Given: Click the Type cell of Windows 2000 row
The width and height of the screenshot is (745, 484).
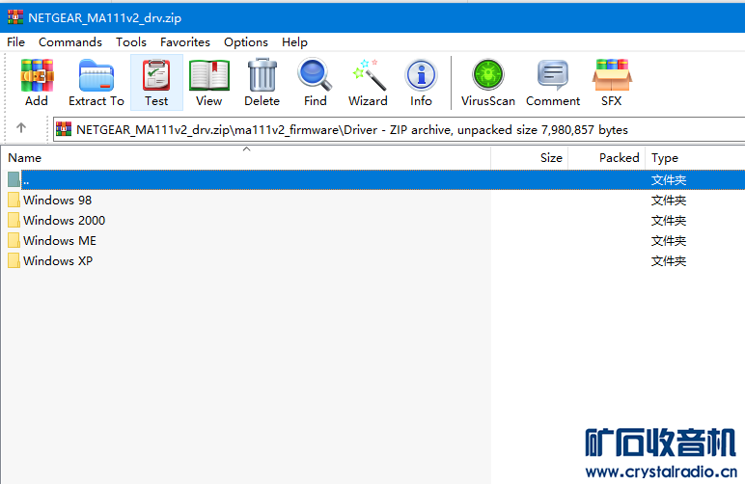Looking at the screenshot, I should click(x=669, y=221).
